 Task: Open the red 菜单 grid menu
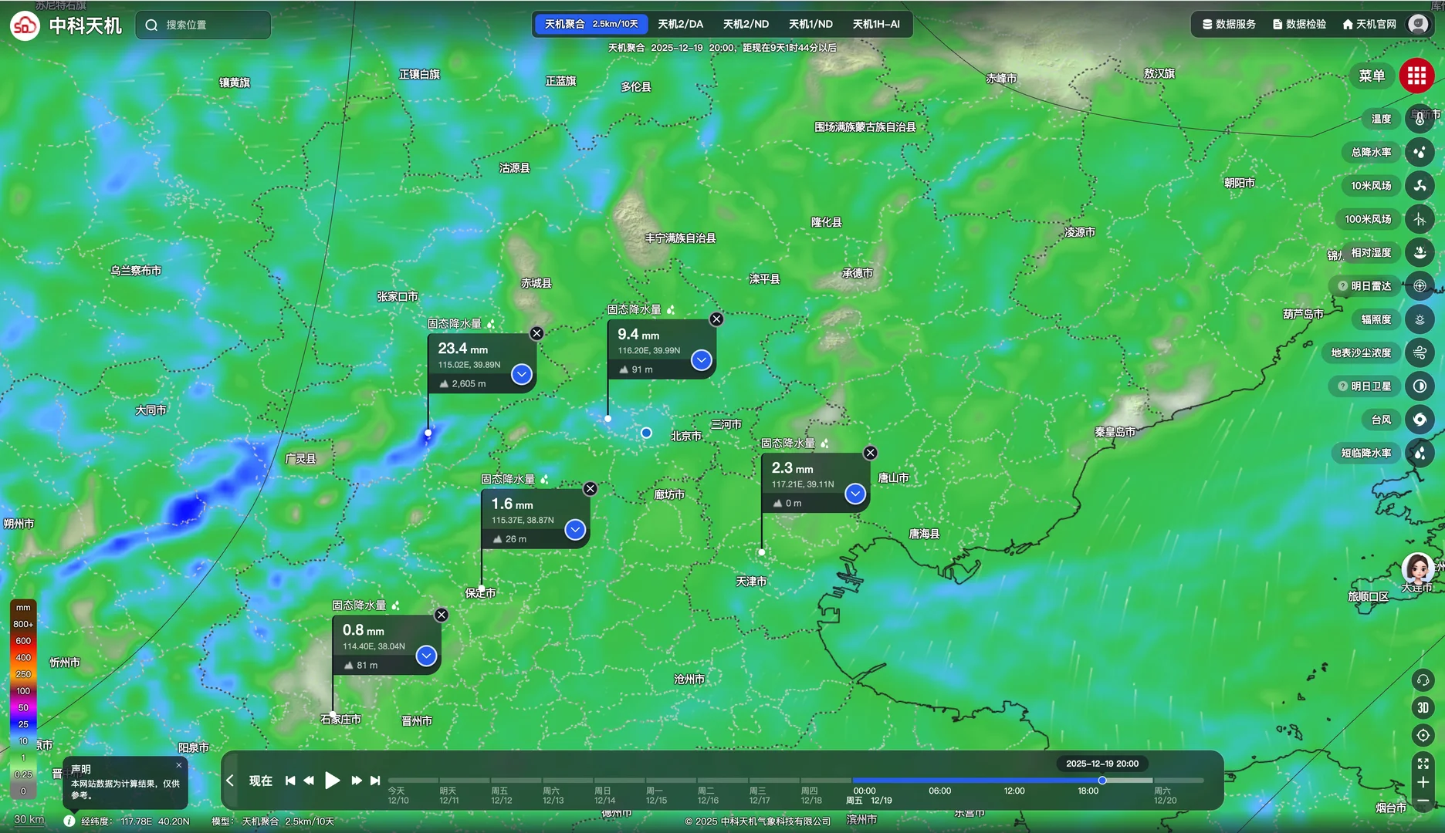click(x=1416, y=76)
